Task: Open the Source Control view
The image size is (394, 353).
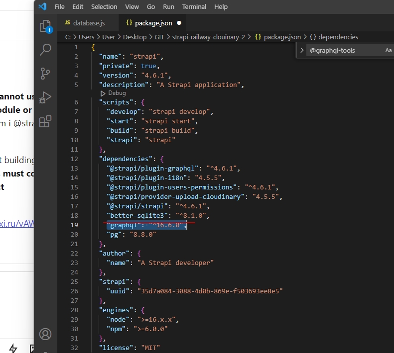Action: tap(45, 73)
